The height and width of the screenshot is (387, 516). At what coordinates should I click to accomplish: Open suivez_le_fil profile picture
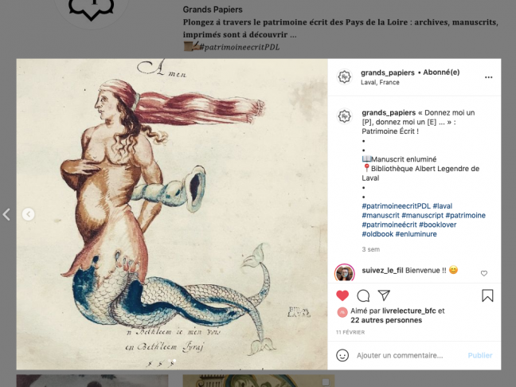(x=345, y=273)
